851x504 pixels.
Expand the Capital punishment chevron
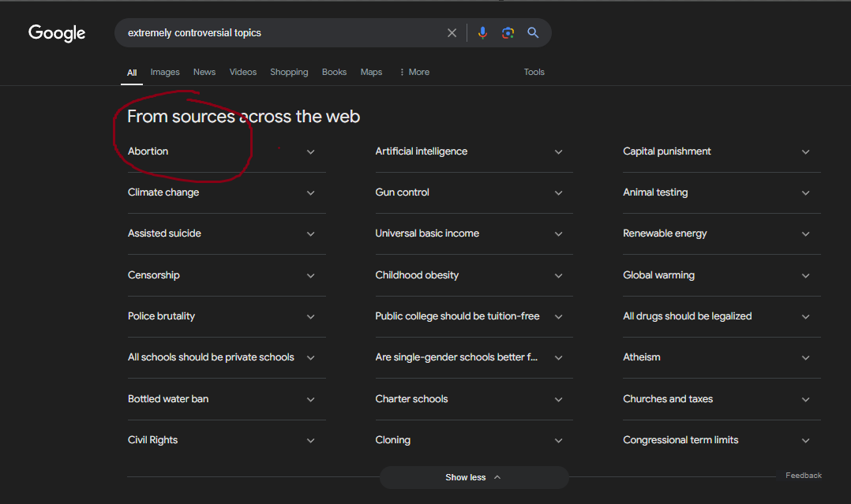tap(805, 152)
